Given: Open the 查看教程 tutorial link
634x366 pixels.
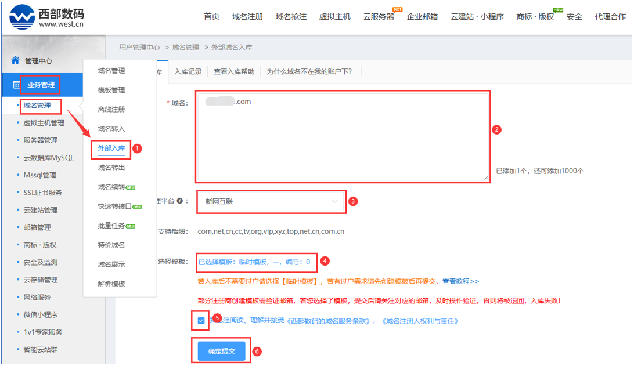Looking at the screenshot, I should 460,281.
